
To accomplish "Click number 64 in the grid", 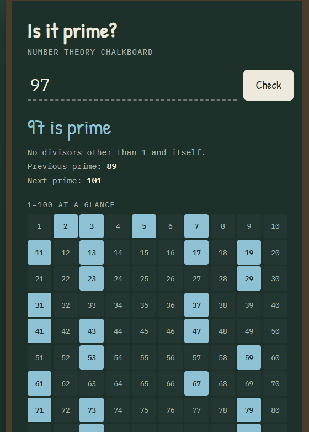I will coord(118,383).
